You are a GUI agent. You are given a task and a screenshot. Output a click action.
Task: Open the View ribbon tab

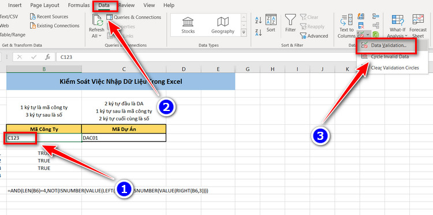pyautogui.click(x=149, y=5)
